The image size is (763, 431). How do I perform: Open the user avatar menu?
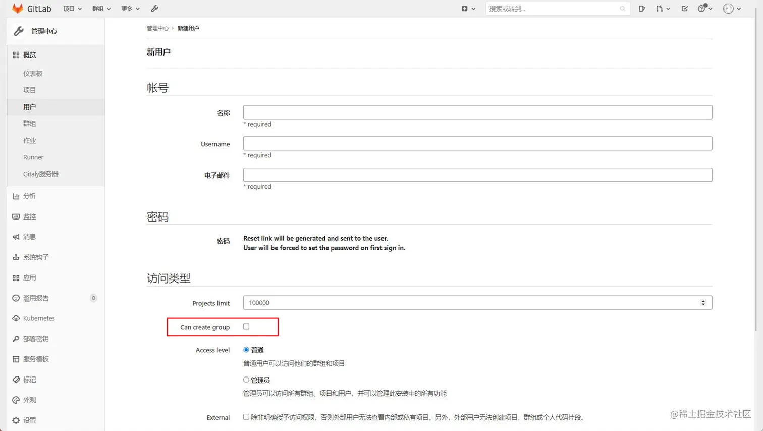[728, 9]
